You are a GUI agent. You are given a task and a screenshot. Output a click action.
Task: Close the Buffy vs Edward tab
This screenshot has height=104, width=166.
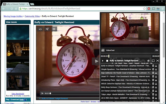pyautogui.click(x=27, y=4)
